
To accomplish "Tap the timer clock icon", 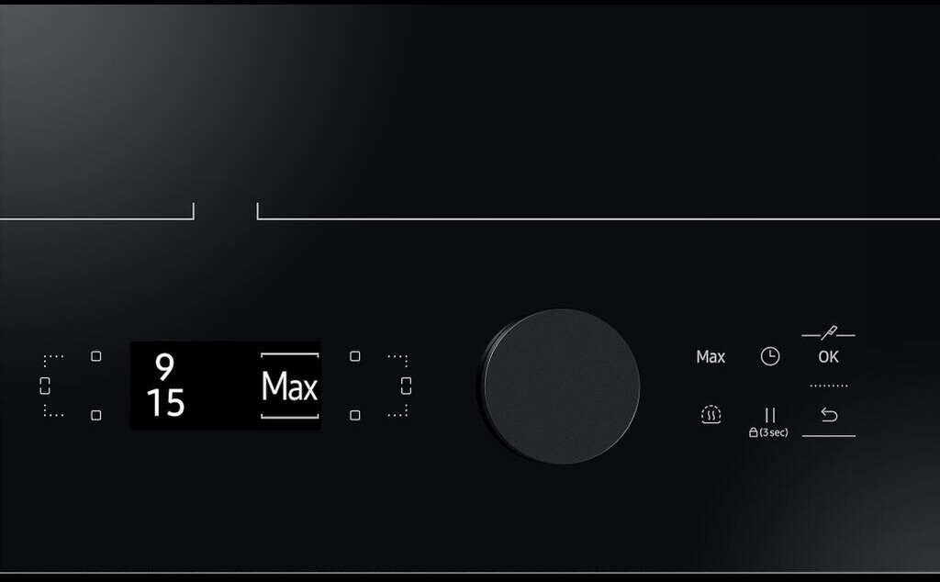I will point(770,356).
